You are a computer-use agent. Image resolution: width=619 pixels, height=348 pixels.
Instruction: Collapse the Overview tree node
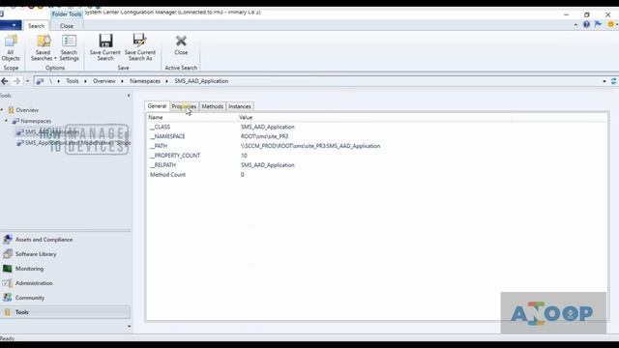coord(2,109)
